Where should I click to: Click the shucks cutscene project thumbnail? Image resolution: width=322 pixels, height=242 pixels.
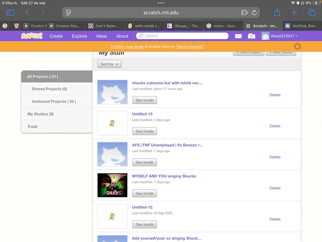click(112, 92)
